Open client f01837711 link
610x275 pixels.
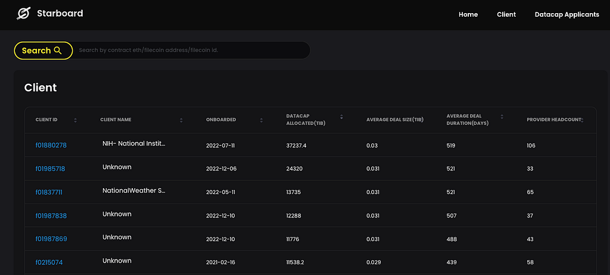click(x=49, y=192)
